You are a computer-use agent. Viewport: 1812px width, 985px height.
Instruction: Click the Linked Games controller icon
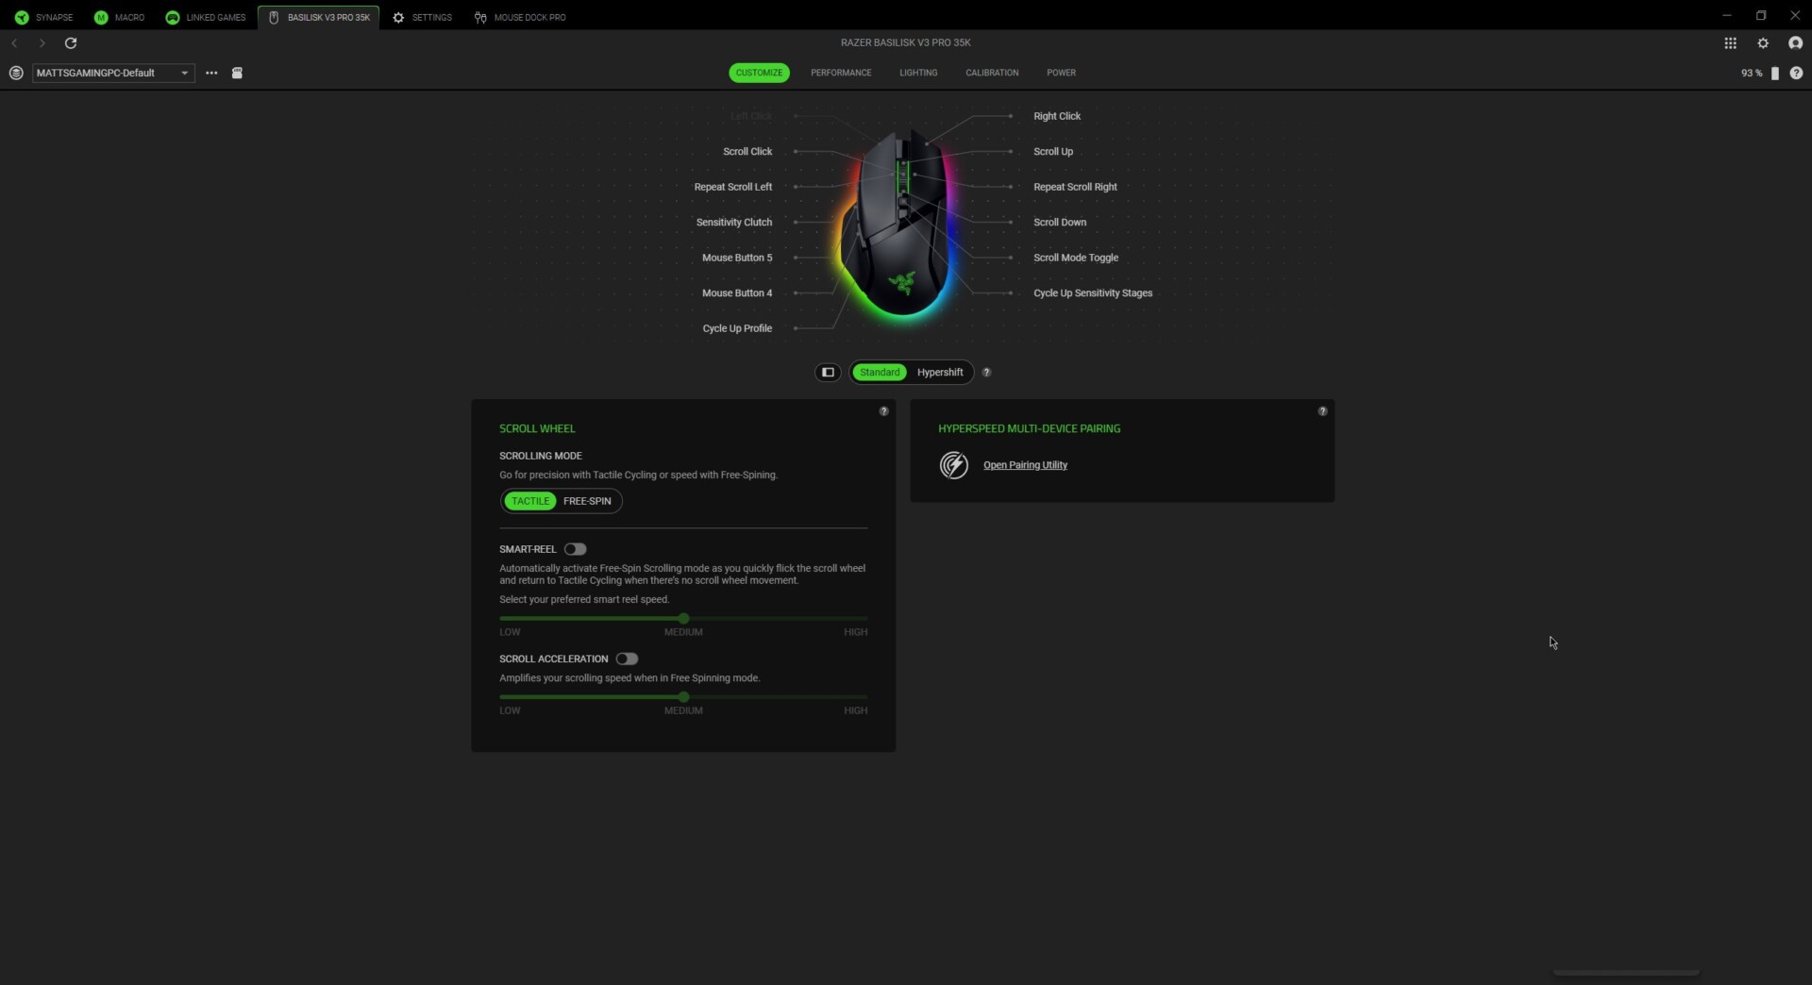[172, 16]
